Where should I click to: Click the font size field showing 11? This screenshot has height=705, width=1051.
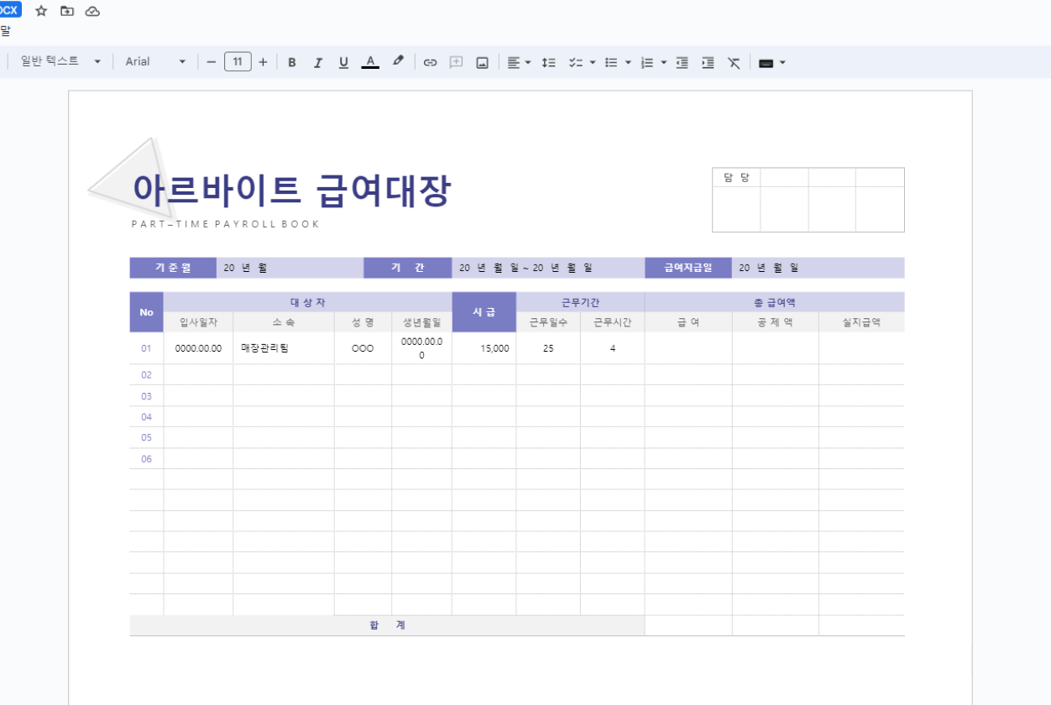point(238,62)
